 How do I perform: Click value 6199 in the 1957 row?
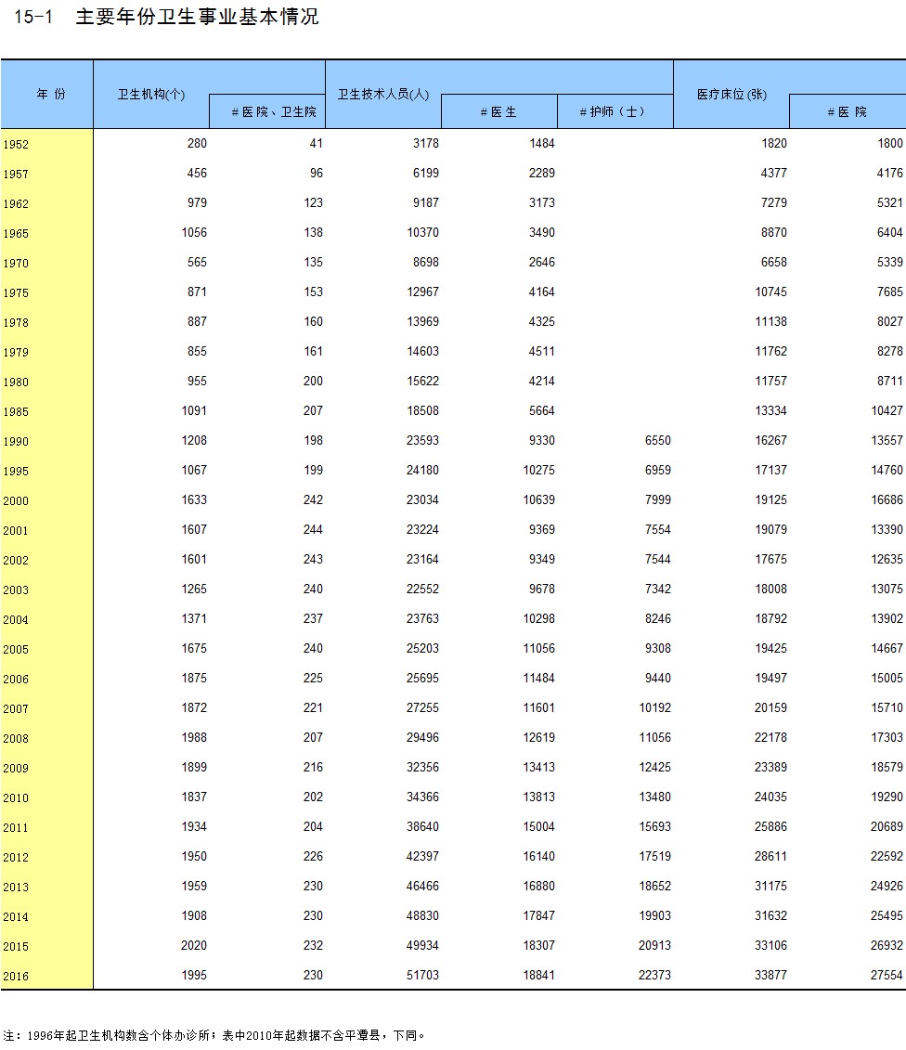(x=426, y=173)
